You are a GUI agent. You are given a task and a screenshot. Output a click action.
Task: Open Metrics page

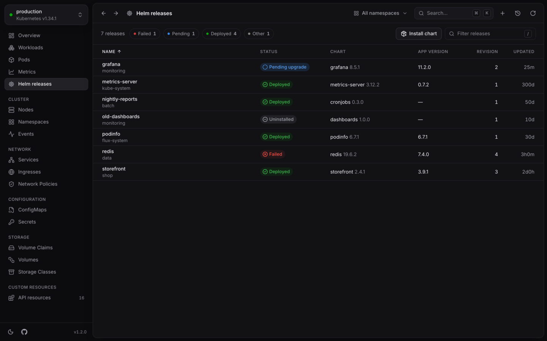pyautogui.click(x=46, y=72)
